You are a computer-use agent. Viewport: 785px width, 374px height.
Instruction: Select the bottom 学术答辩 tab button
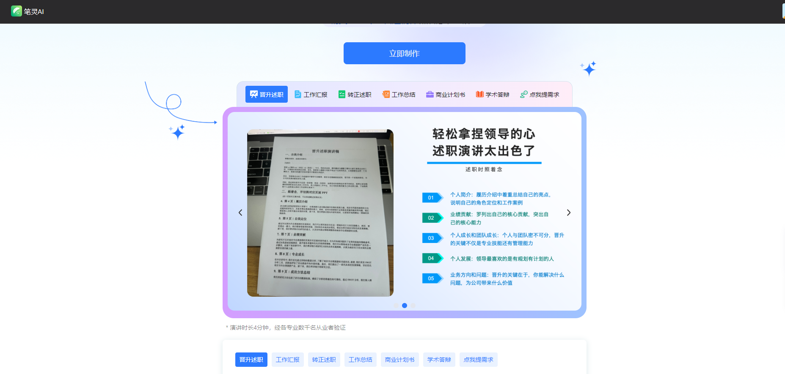tap(439, 360)
